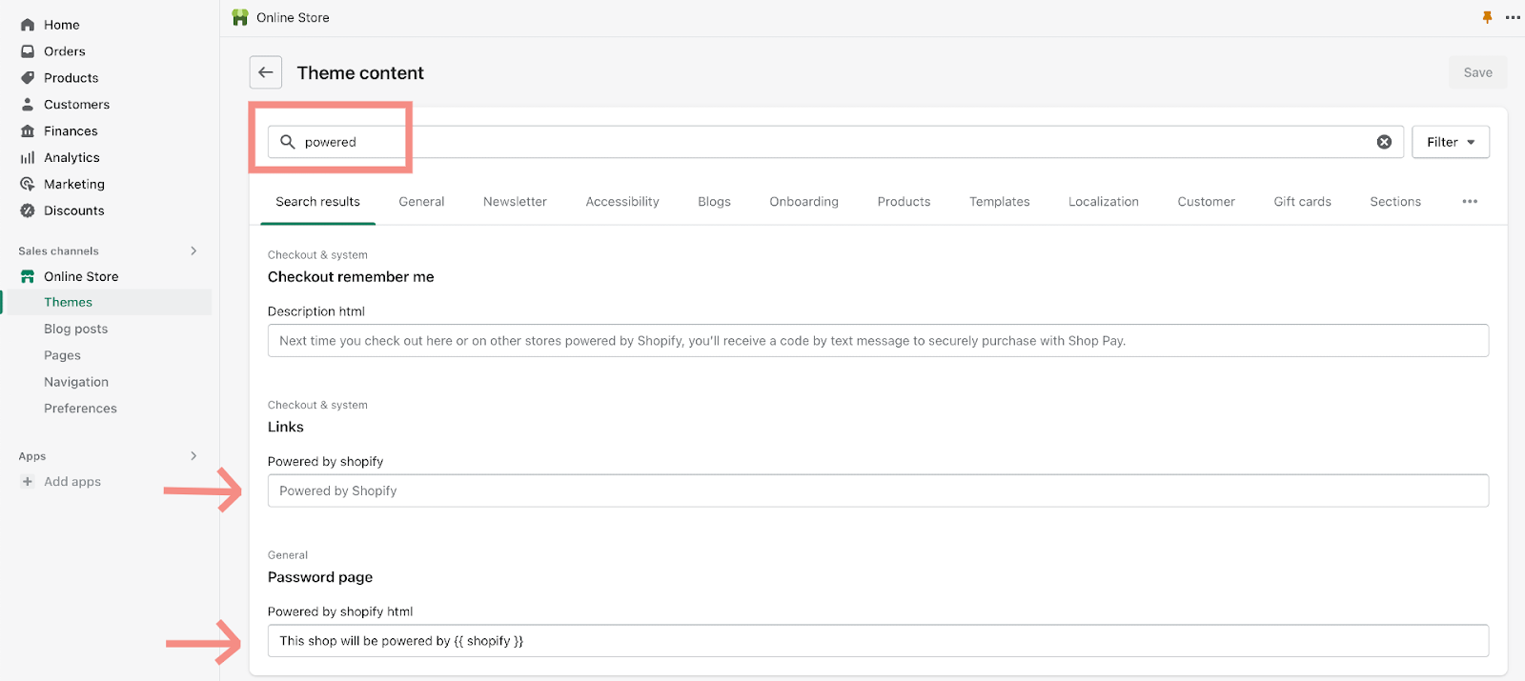Switch to the Newsletter tab
1525x681 pixels.
(x=515, y=202)
